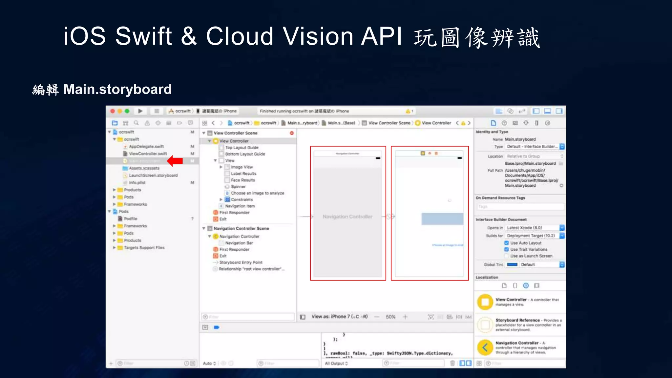Toggle the console pane button in debug bar
Viewport: 672px width, 378px height.
pyautogui.click(x=469, y=363)
